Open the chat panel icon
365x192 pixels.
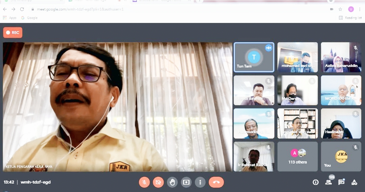point(341,182)
